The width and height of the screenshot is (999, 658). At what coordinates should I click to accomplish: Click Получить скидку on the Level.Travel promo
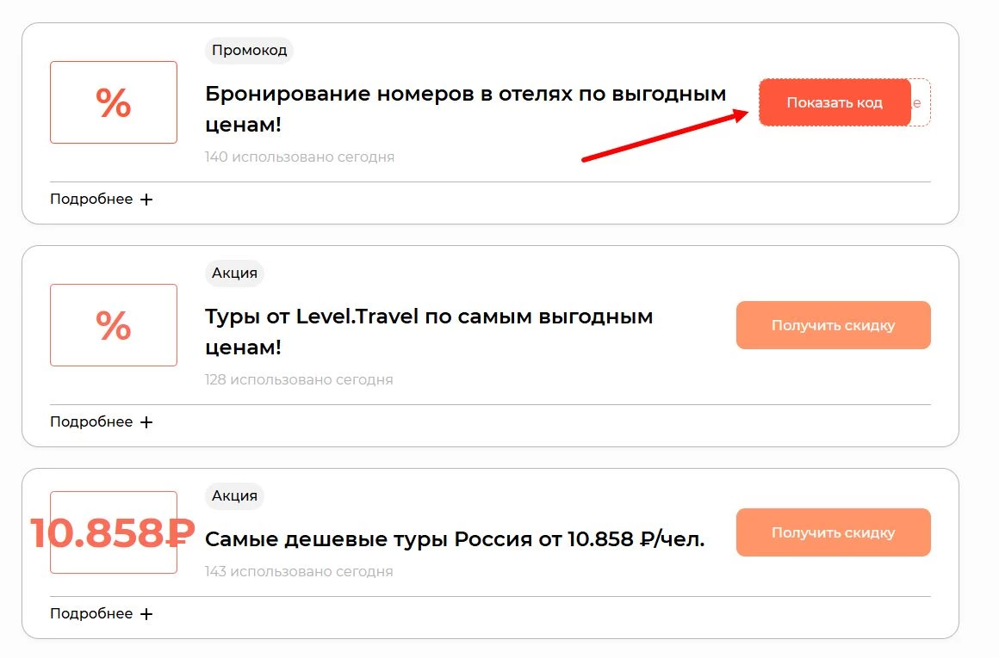833,324
